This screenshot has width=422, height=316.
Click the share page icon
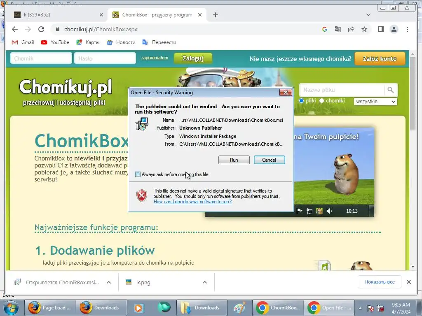351,29
